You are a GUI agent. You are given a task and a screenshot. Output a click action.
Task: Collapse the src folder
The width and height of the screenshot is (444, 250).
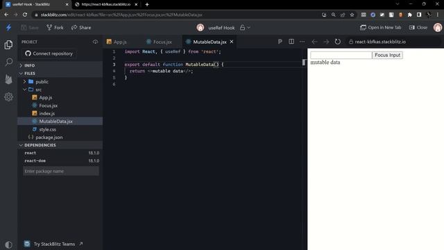click(x=60, y=90)
